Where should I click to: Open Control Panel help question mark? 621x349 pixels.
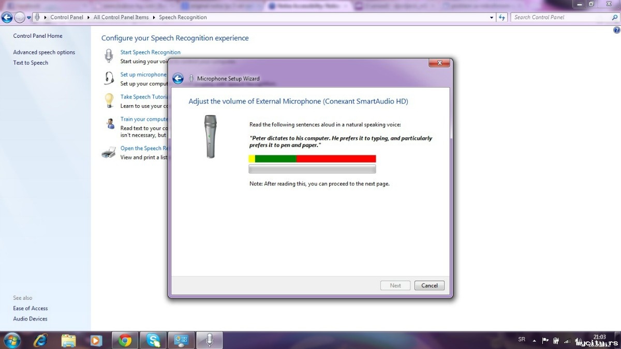click(x=616, y=31)
